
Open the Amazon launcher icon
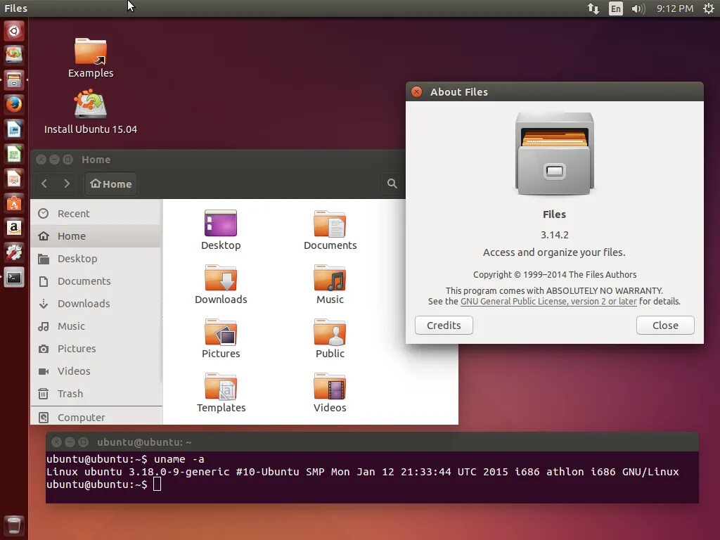[14, 229]
